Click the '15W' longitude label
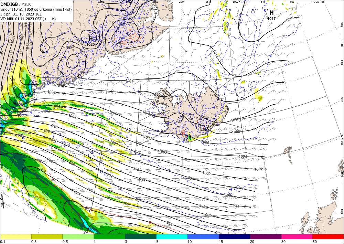 click(208, 2)
